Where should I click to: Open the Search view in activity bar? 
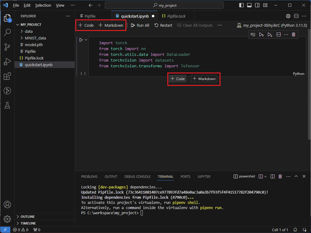click(x=7, y=32)
